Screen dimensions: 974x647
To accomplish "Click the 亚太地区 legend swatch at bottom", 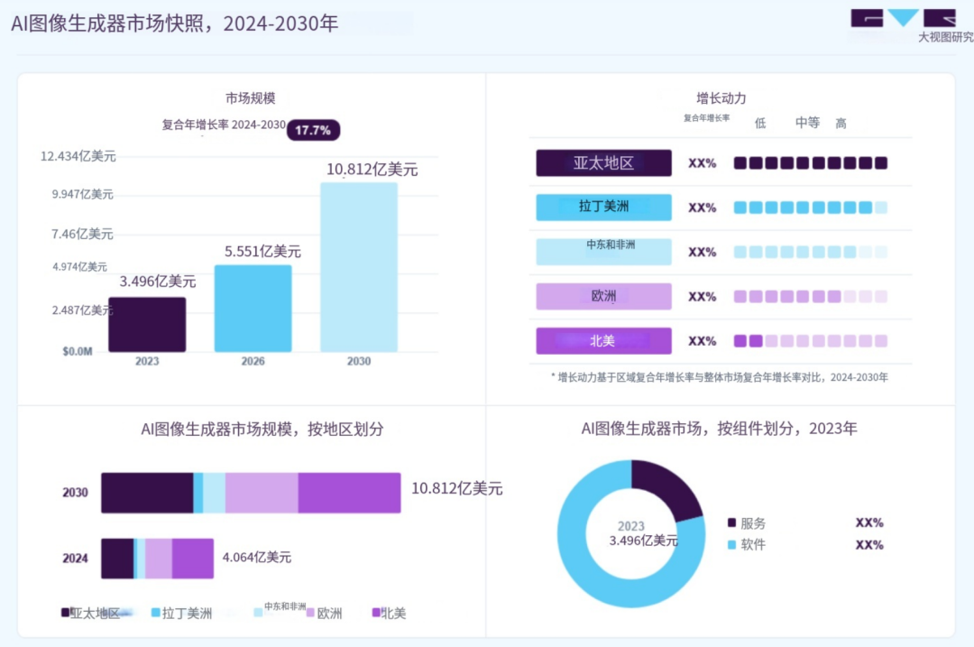I will click(x=65, y=612).
